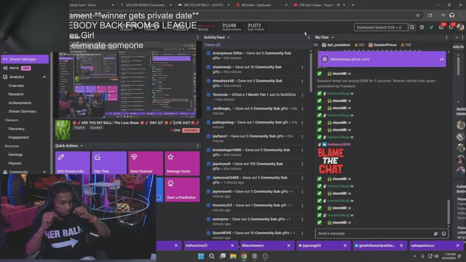The height and width of the screenshot is (262, 466).
Task: Open the Chrome profile avatar
Action: [x=452, y=15]
